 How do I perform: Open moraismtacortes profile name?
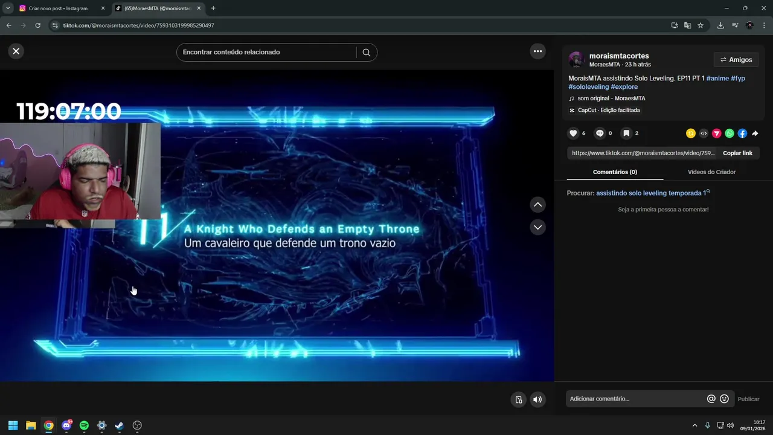pos(619,56)
